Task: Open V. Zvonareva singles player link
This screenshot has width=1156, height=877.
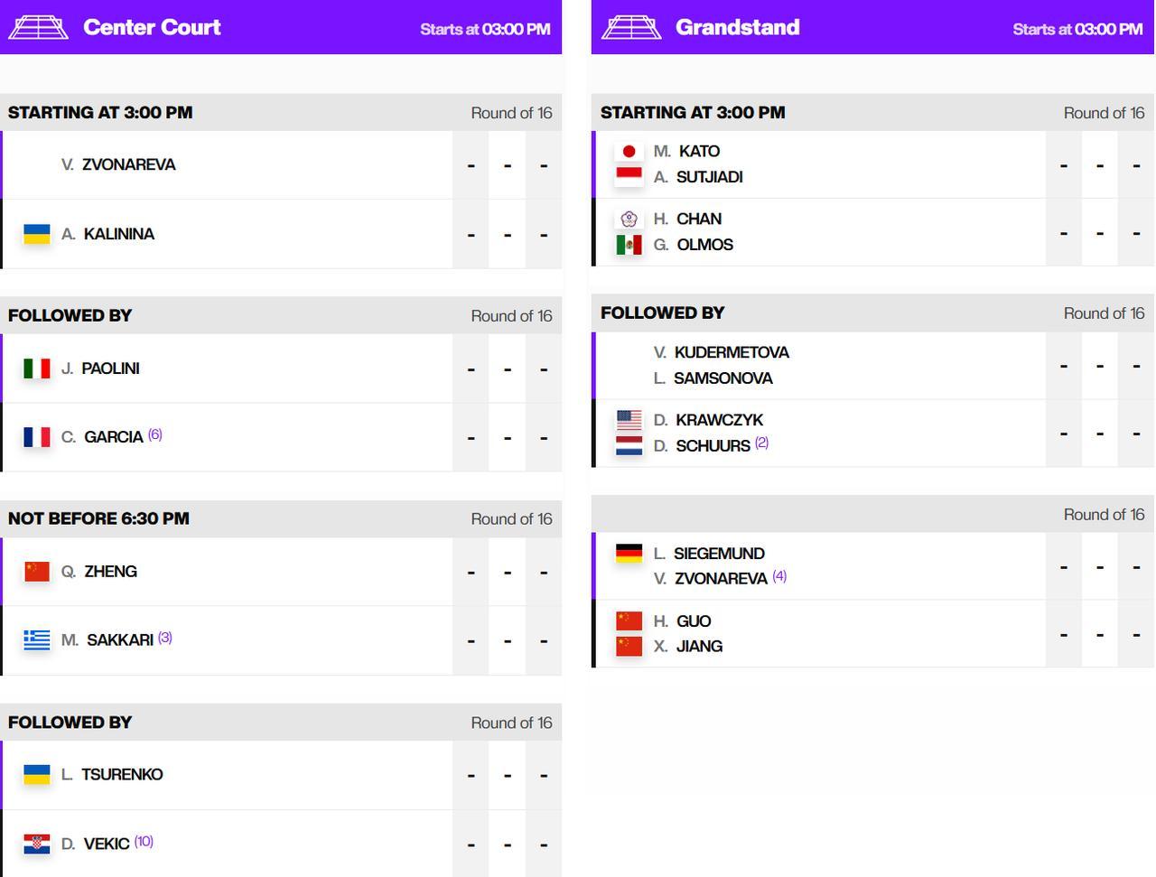Action: point(118,164)
